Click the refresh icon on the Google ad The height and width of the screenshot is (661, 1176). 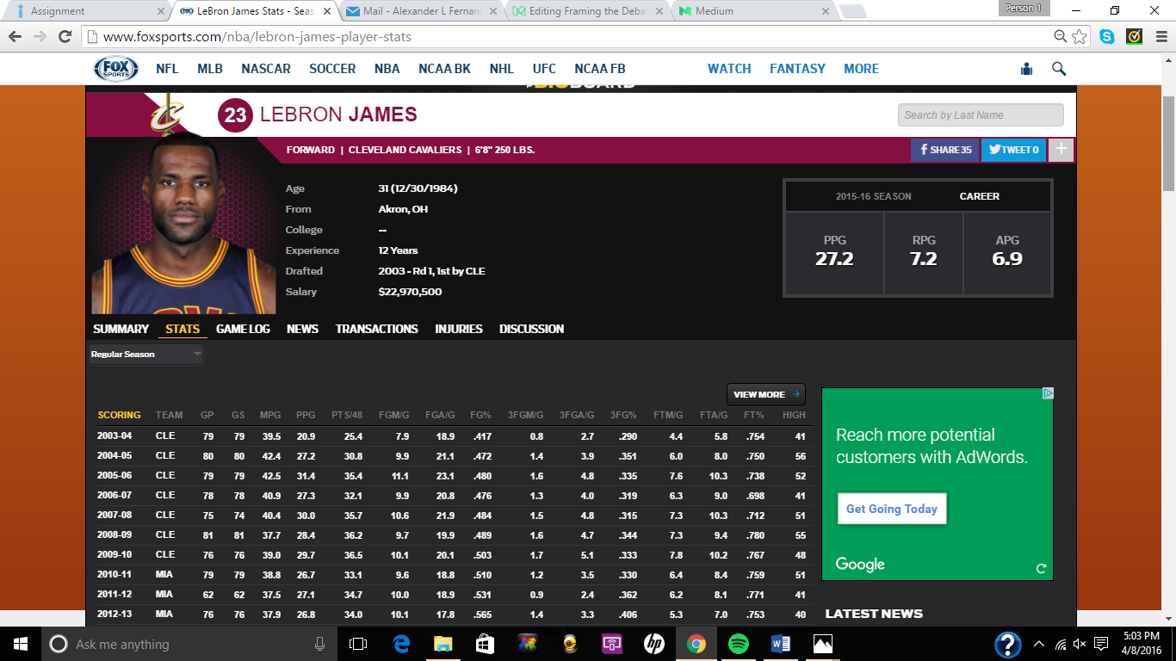(1041, 568)
